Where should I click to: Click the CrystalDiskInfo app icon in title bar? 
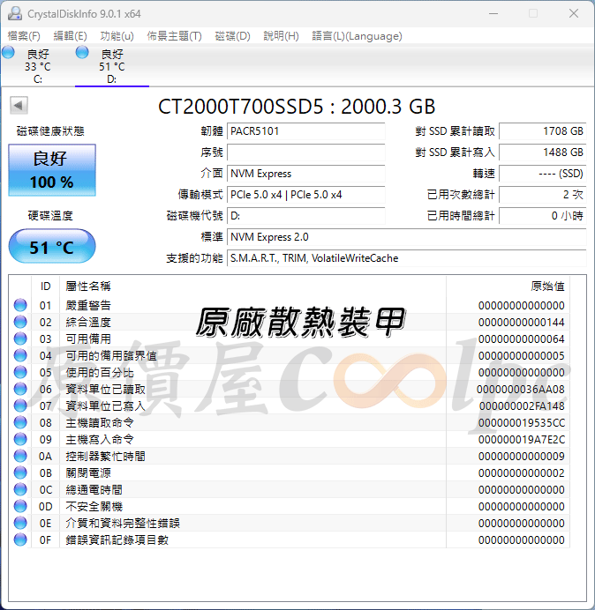(x=15, y=13)
